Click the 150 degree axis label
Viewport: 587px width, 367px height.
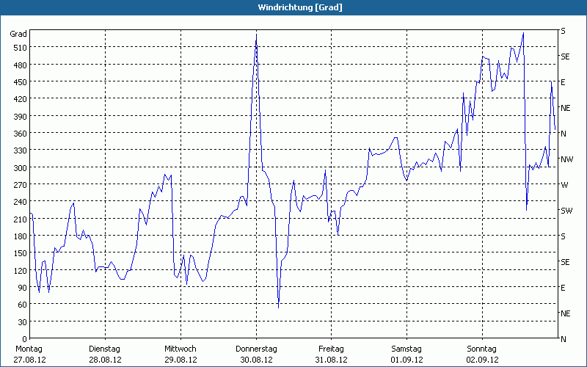[x=21, y=253]
